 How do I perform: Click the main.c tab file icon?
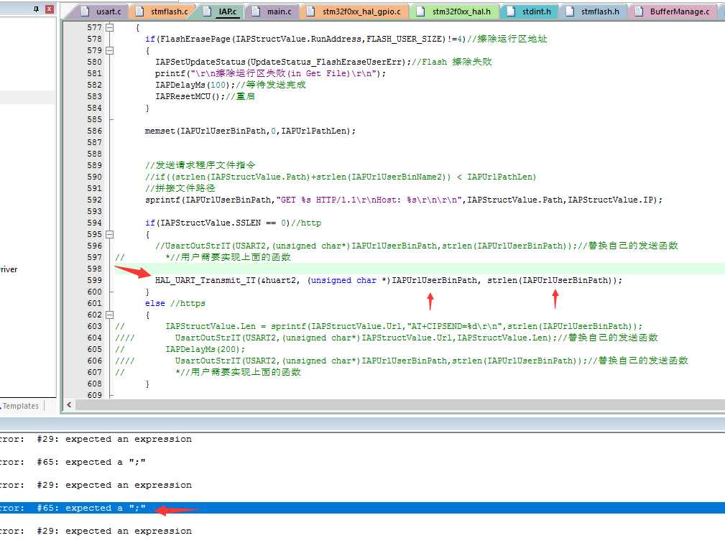[255, 11]
